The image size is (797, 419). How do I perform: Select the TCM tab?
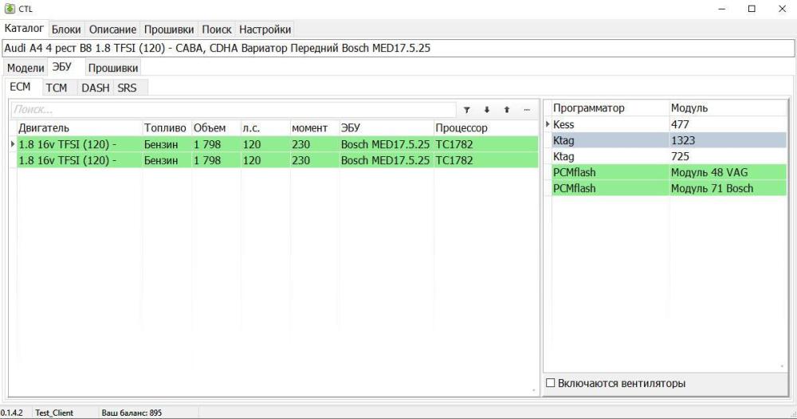[56, 88]
